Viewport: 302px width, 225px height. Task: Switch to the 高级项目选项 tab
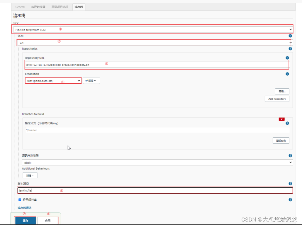click(x=60, y=7)
